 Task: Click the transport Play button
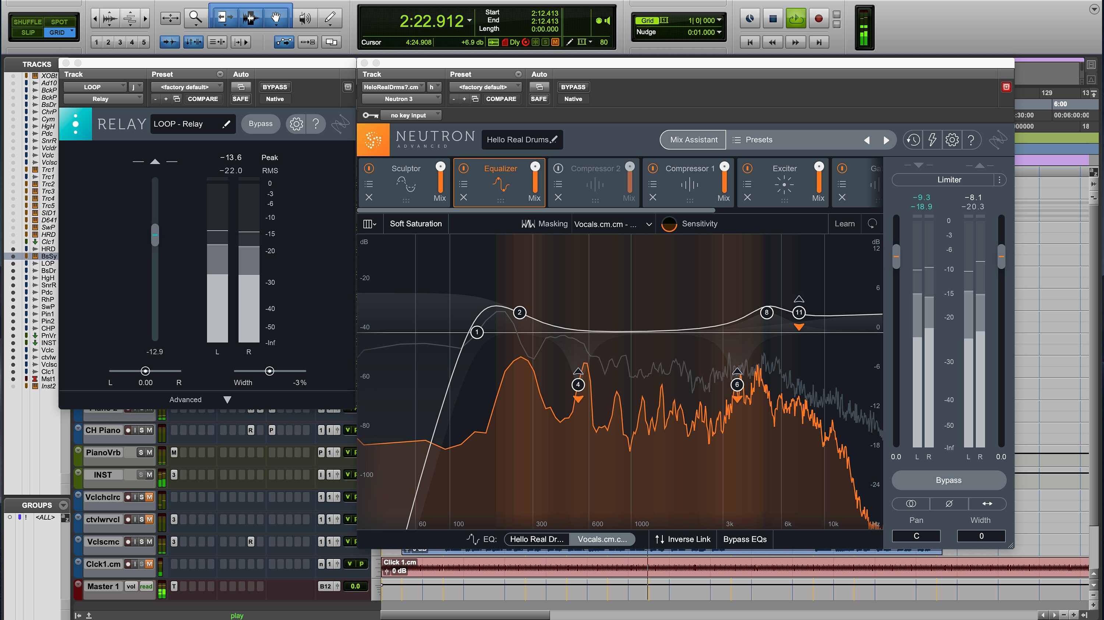796,18
